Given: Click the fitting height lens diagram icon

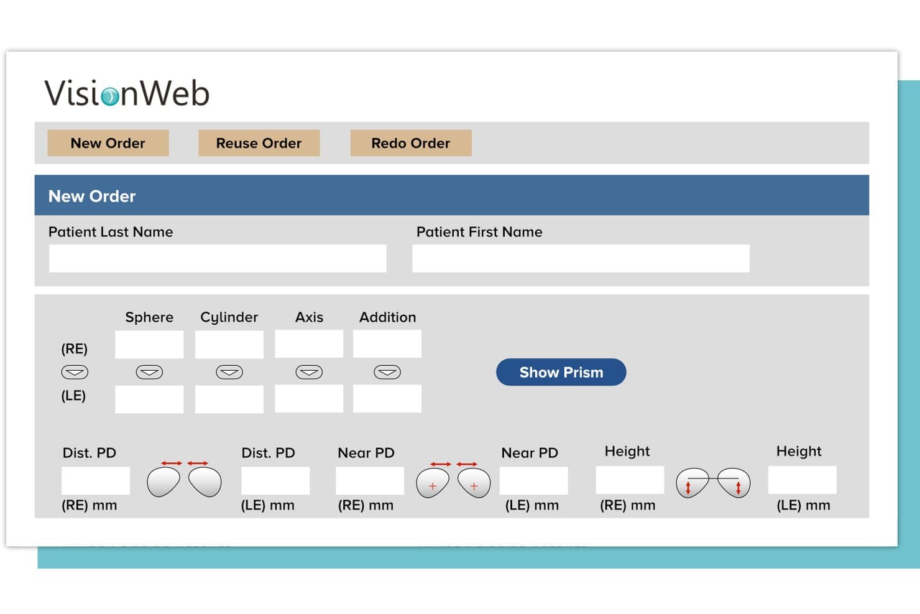Looking at the screenshot, I should point(713,483).
